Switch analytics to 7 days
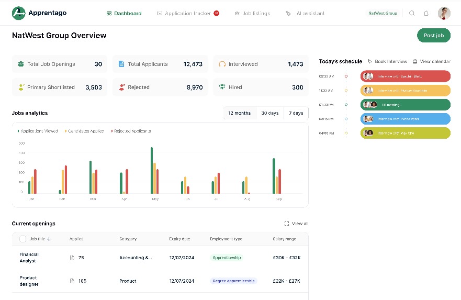 pos(296,113)
